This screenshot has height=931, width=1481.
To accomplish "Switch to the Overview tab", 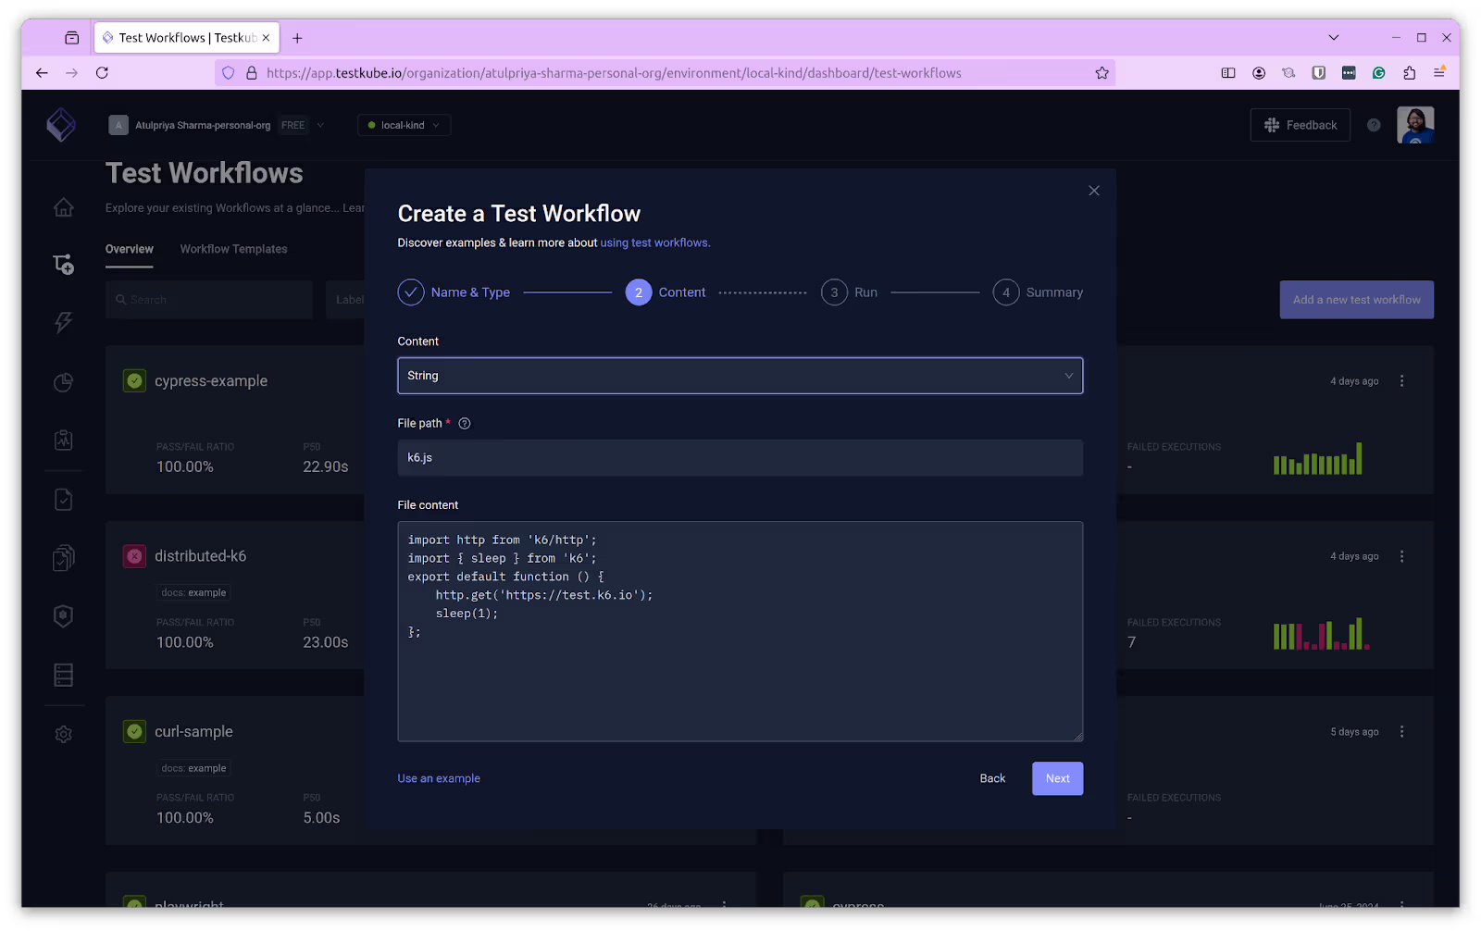I will tap(130, 249).
